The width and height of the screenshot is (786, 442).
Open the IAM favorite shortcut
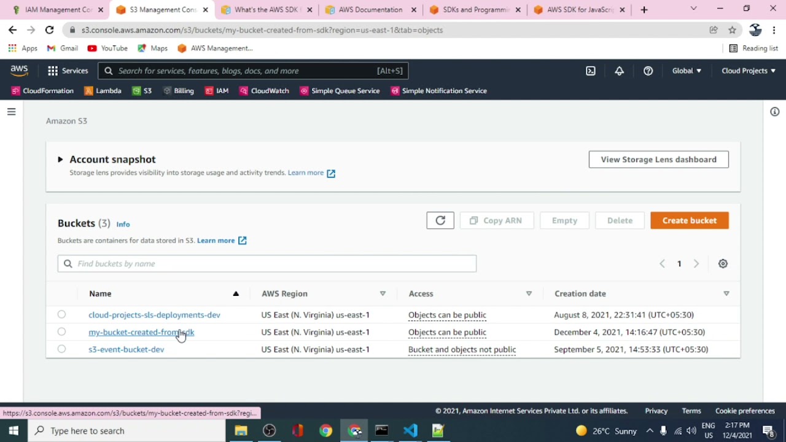point(217,91)
